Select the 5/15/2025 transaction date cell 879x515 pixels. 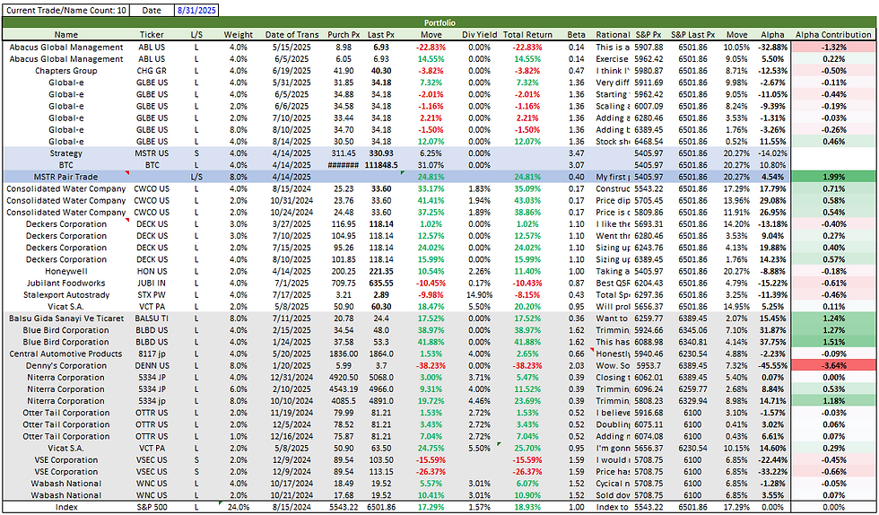coord(292,48)
